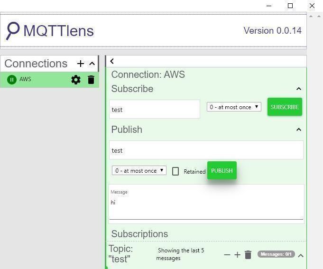Open AWS connection settings gear

click(76, 80)
